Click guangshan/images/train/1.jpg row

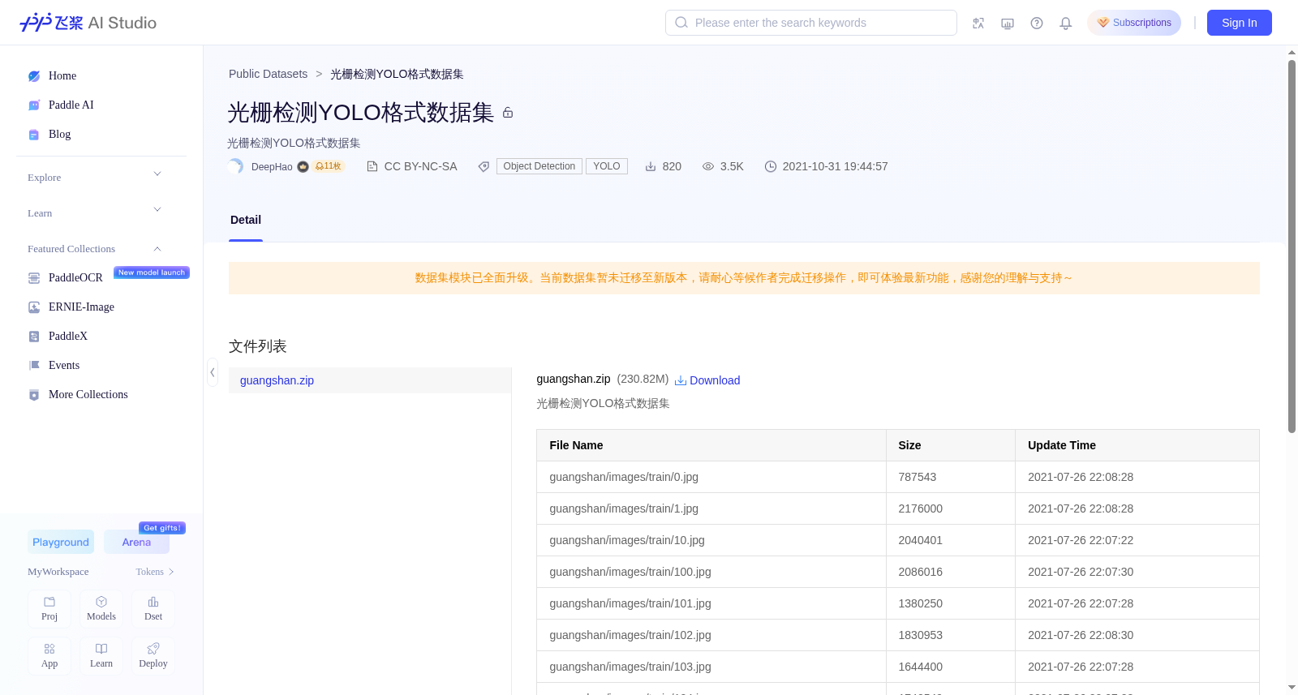(x=898, y=508)
